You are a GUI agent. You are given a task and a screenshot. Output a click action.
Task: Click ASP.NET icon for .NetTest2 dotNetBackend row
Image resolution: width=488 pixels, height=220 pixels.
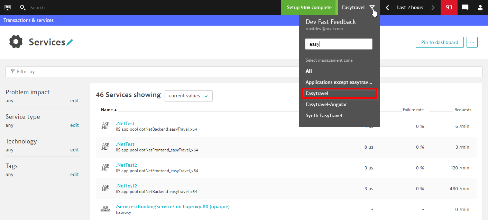point(105,188)
